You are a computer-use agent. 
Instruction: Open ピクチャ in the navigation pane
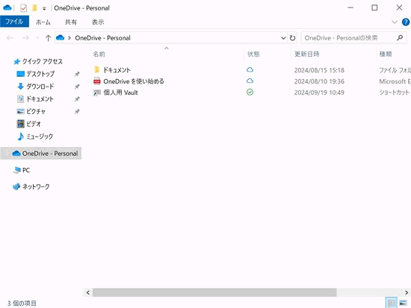[x=36, y=111]
